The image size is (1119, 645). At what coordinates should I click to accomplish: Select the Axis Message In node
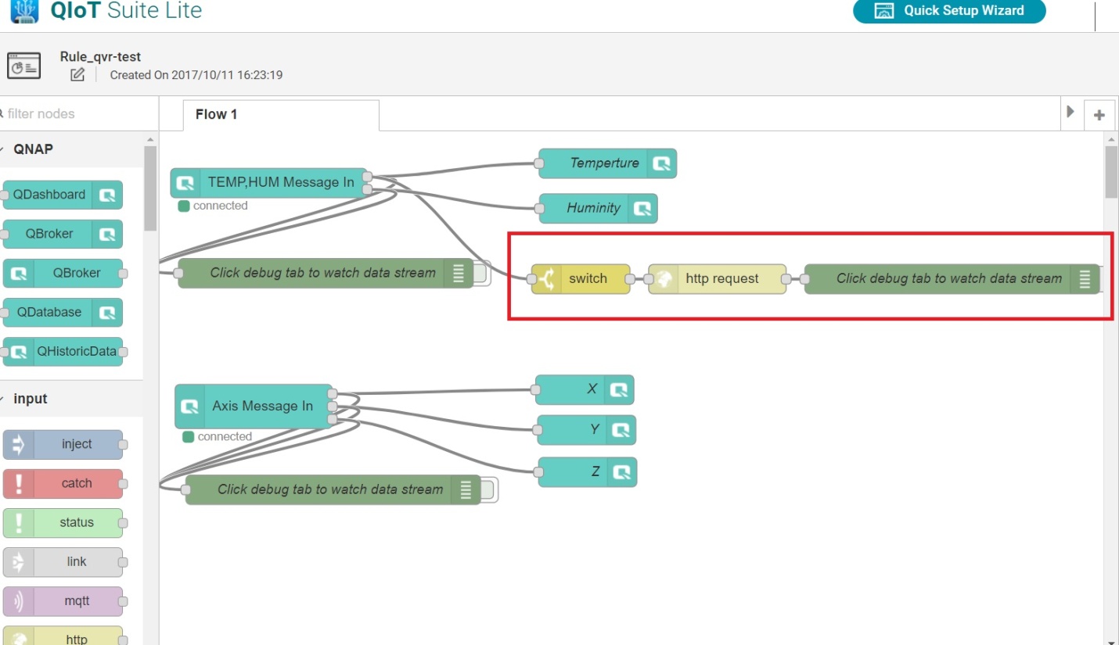click(253, 407)
